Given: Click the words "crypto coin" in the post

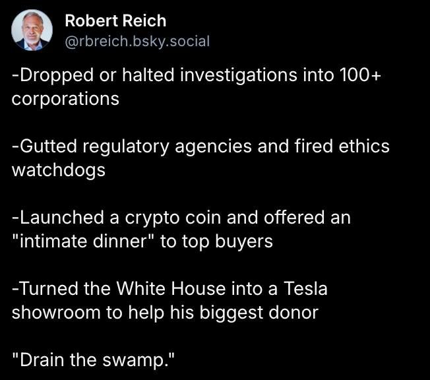Looking at the screenshot, I should (x=173, y=218).
